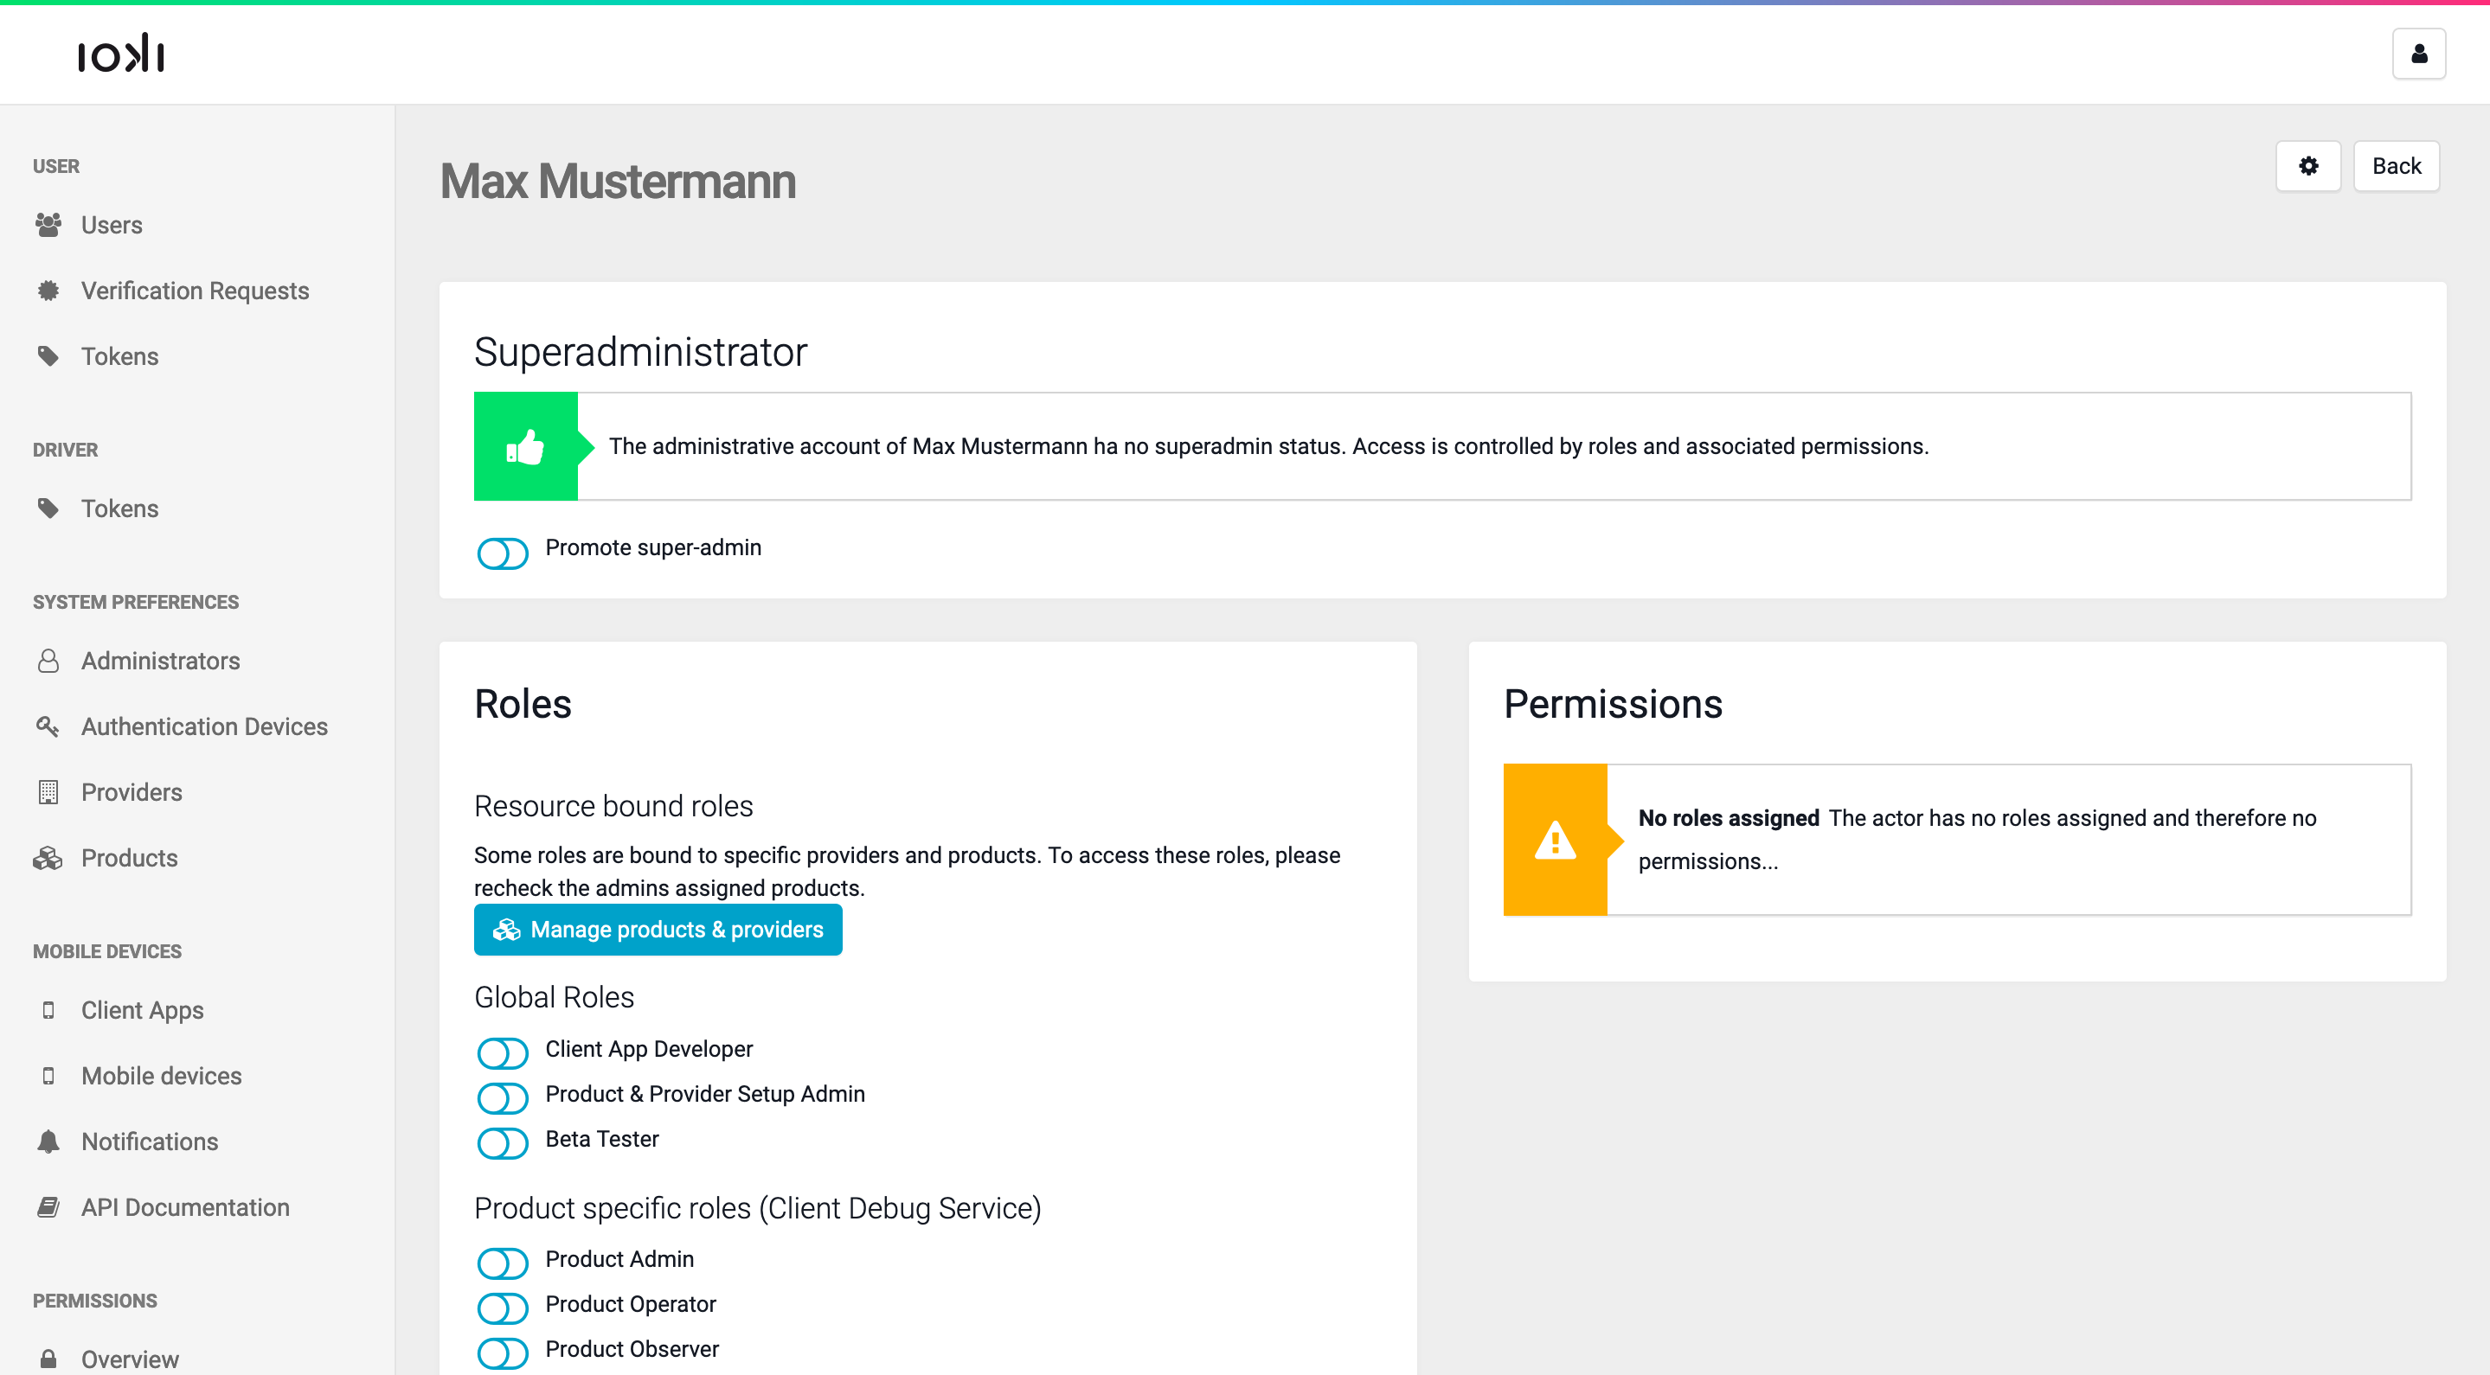Open the Providers section
The width and height of the screenshot is (2490, 1375).
pyautogui.click(x=132, y=792)
